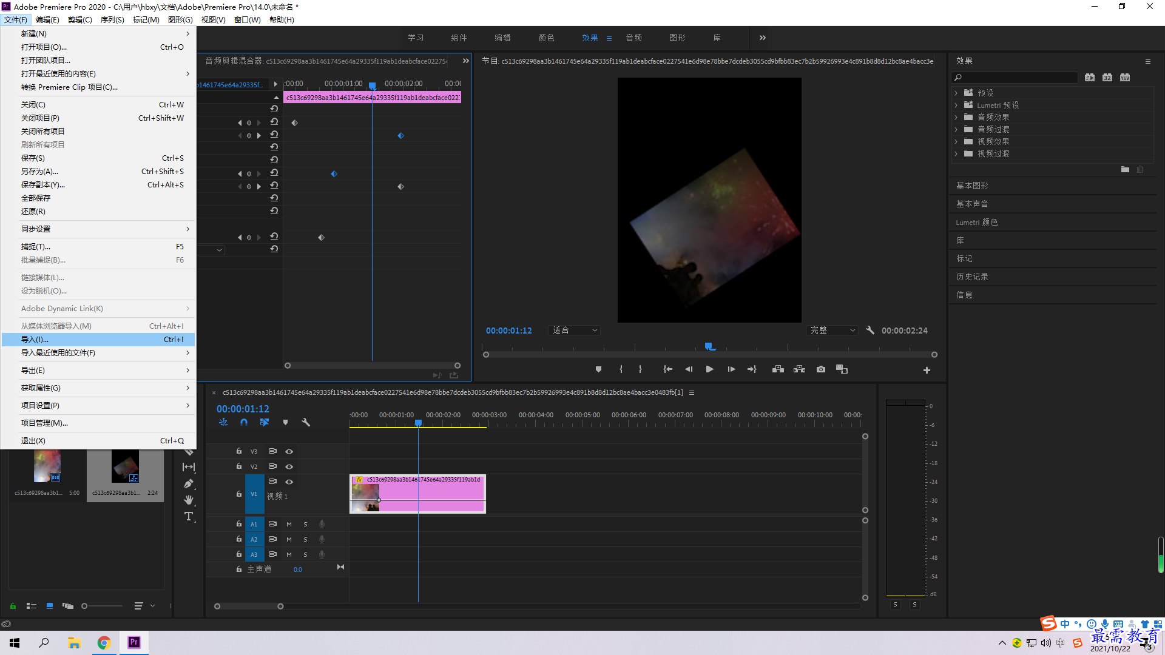This screenshot has width=1165, height=655.
Task: Select the Hand tool
Action: click(x=189, y=500)
